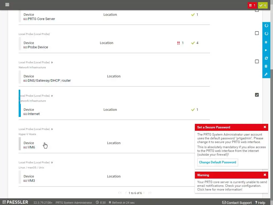This screenshot has height=205, width=273.
Task: Open Probe Device link
Action: click(x=38, y=47)
